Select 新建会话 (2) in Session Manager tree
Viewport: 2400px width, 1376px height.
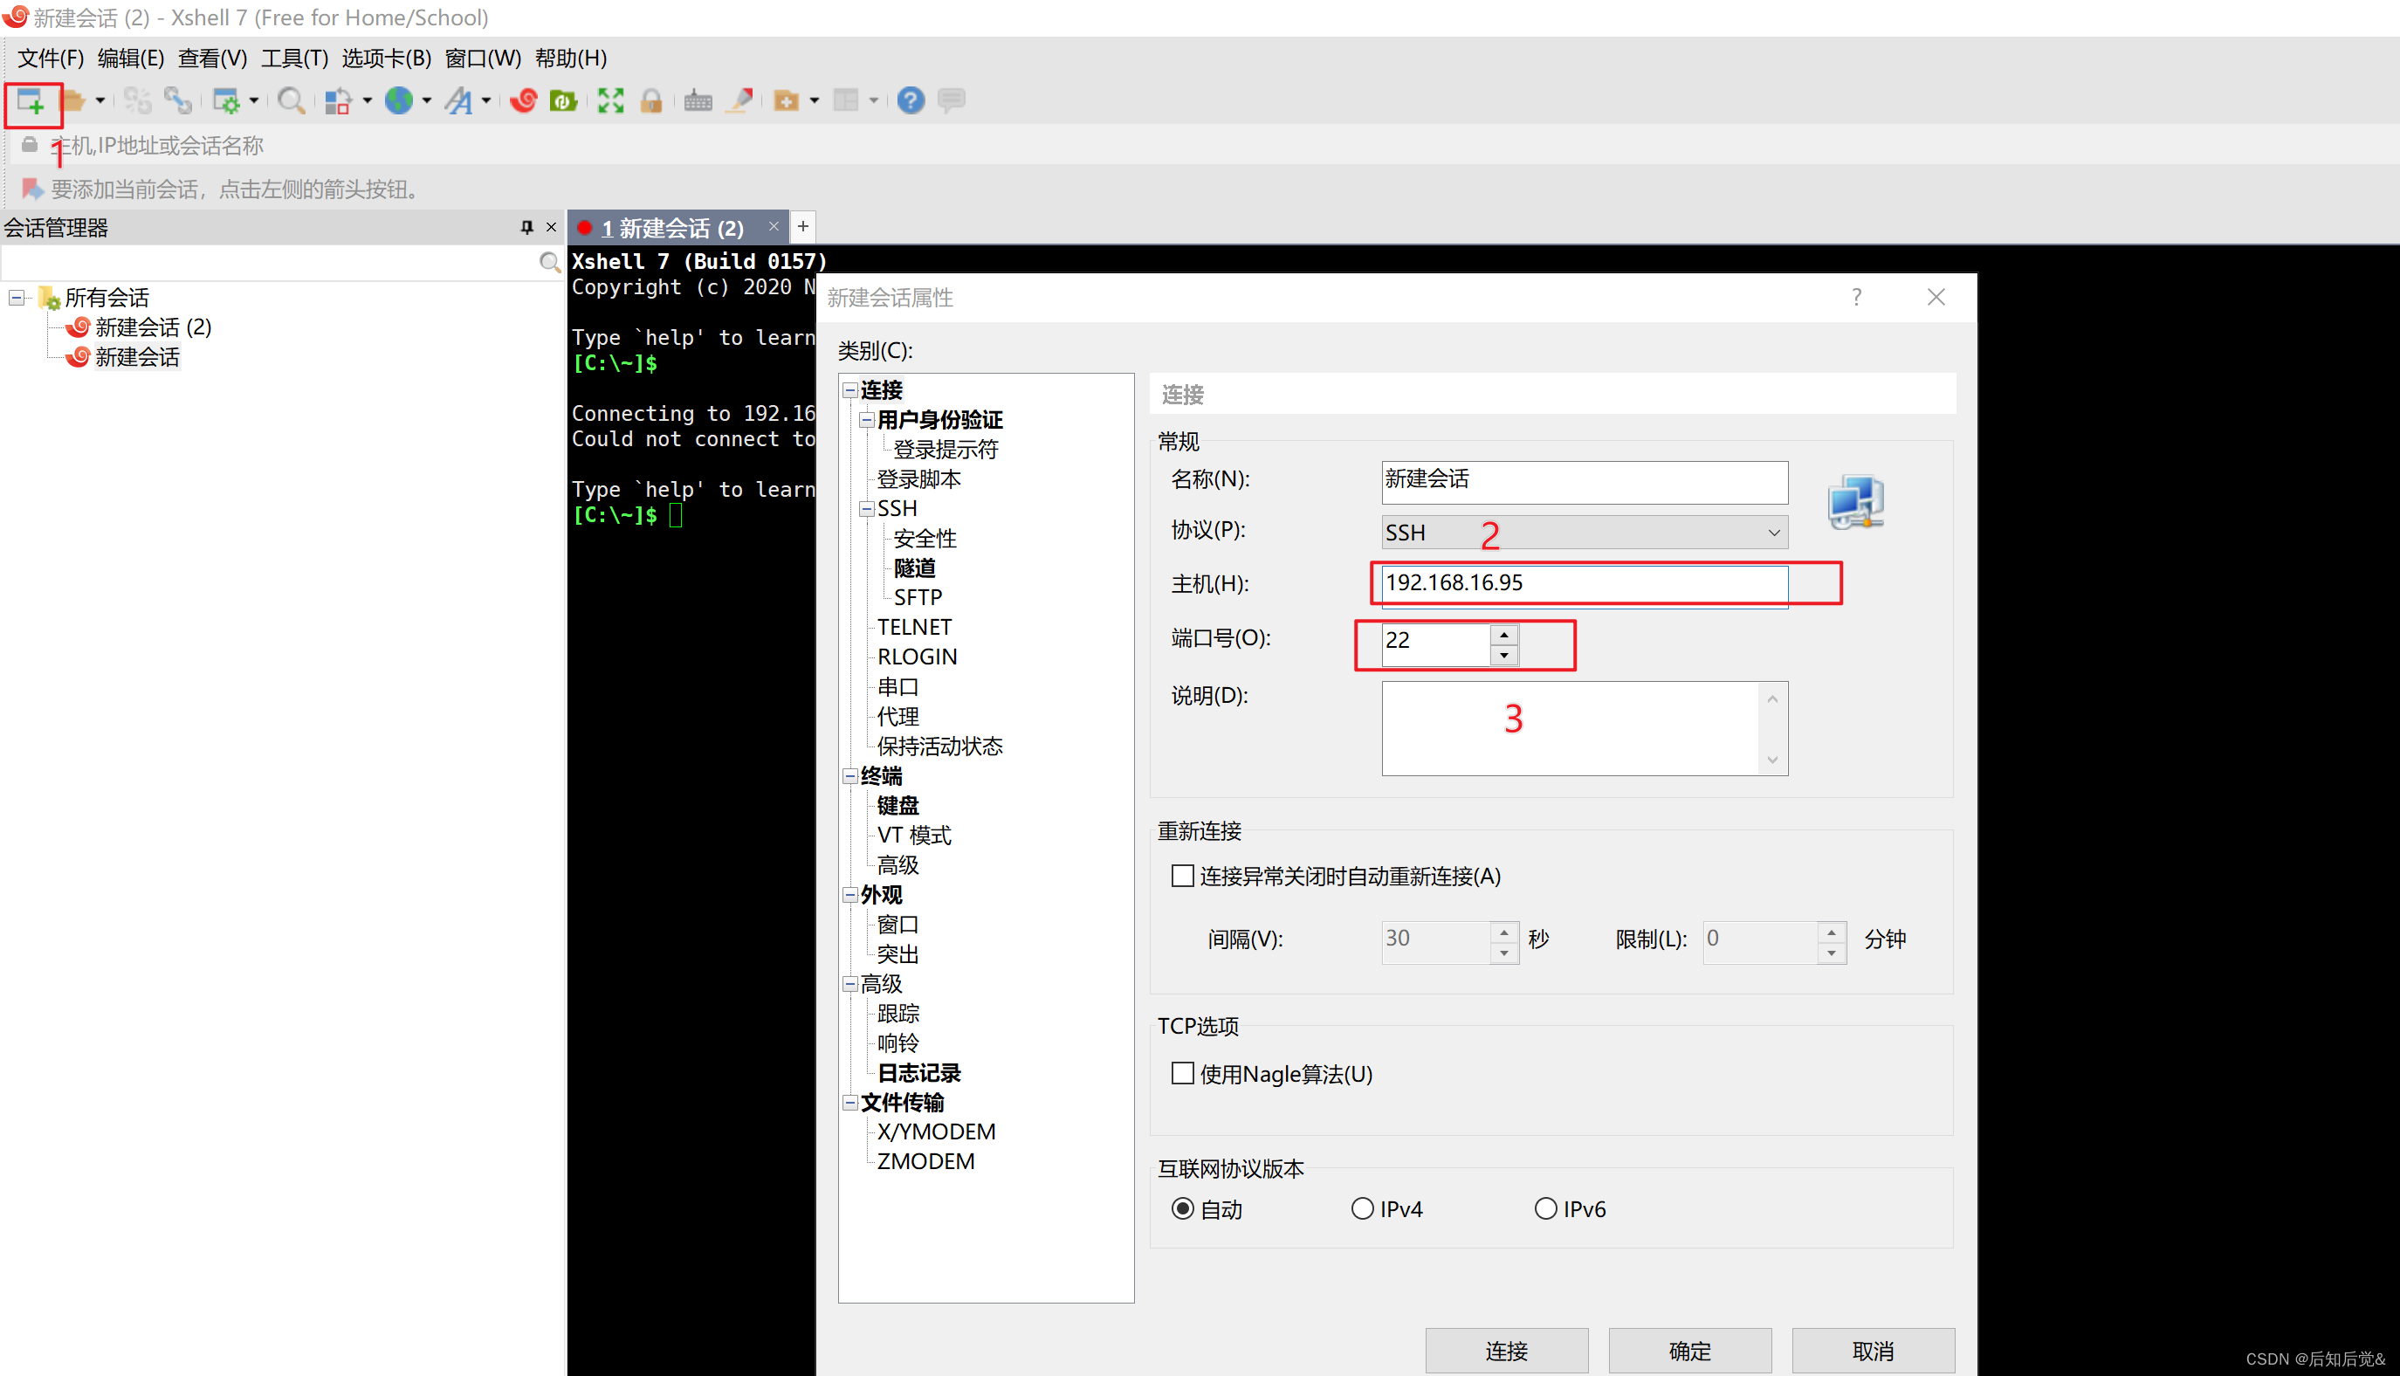tap(153, 327)
